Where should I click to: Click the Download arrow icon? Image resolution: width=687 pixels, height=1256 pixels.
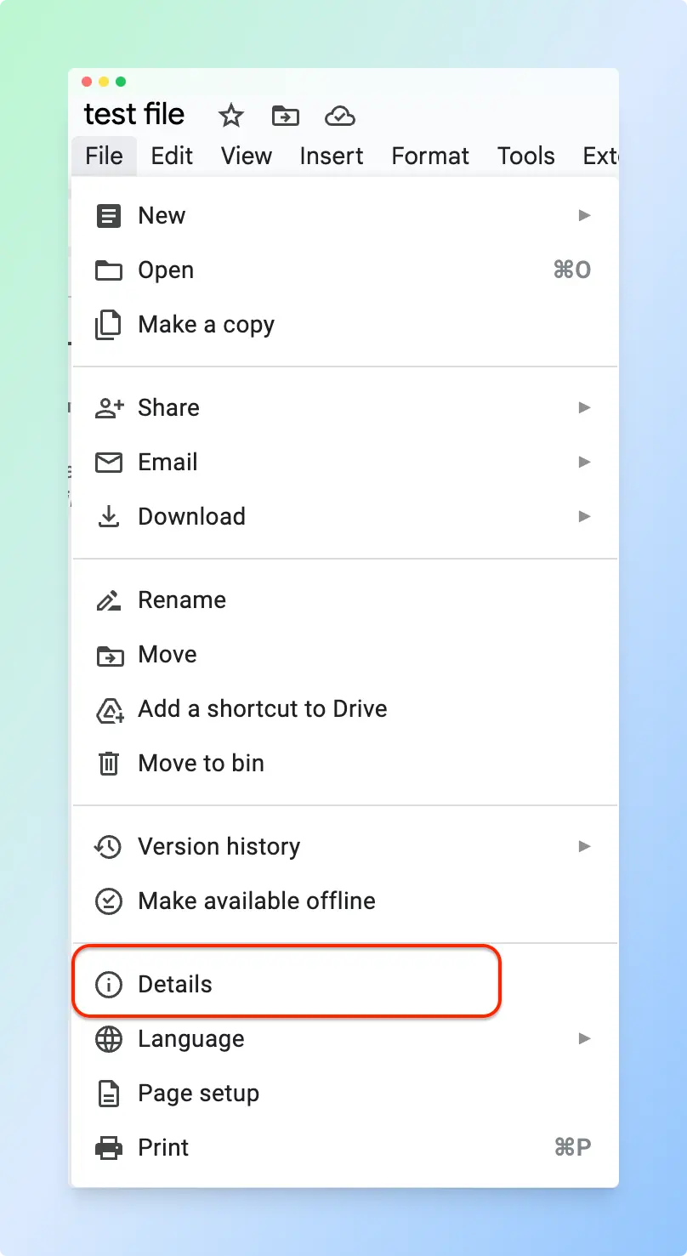(x=108, y=517)
